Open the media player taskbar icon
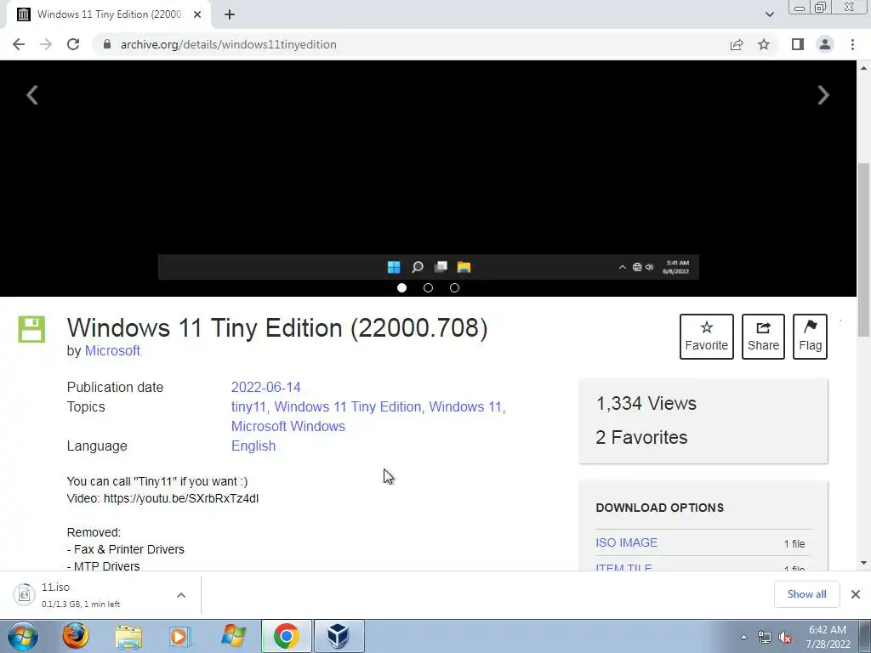 tap(179, 636)
